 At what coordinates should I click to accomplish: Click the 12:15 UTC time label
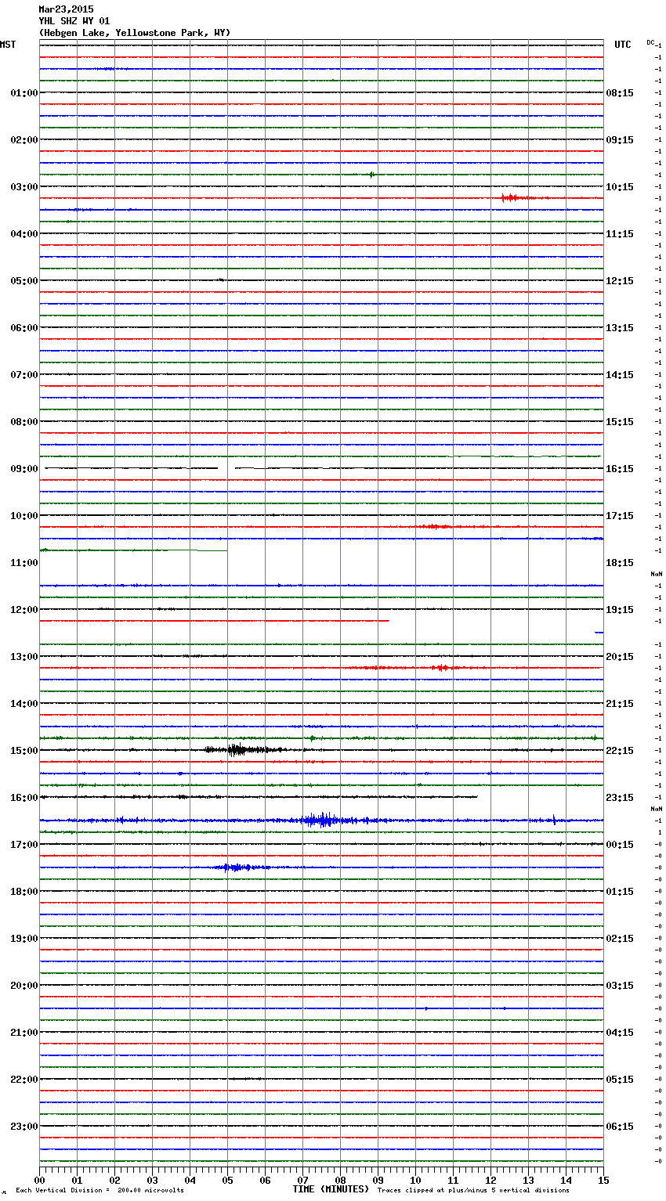click(x=620, y=281)
